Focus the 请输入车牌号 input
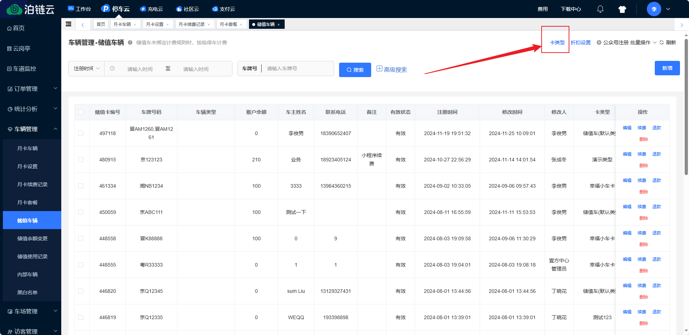The image size is (689, 335). pyautogui.click(x=298, y=68)
